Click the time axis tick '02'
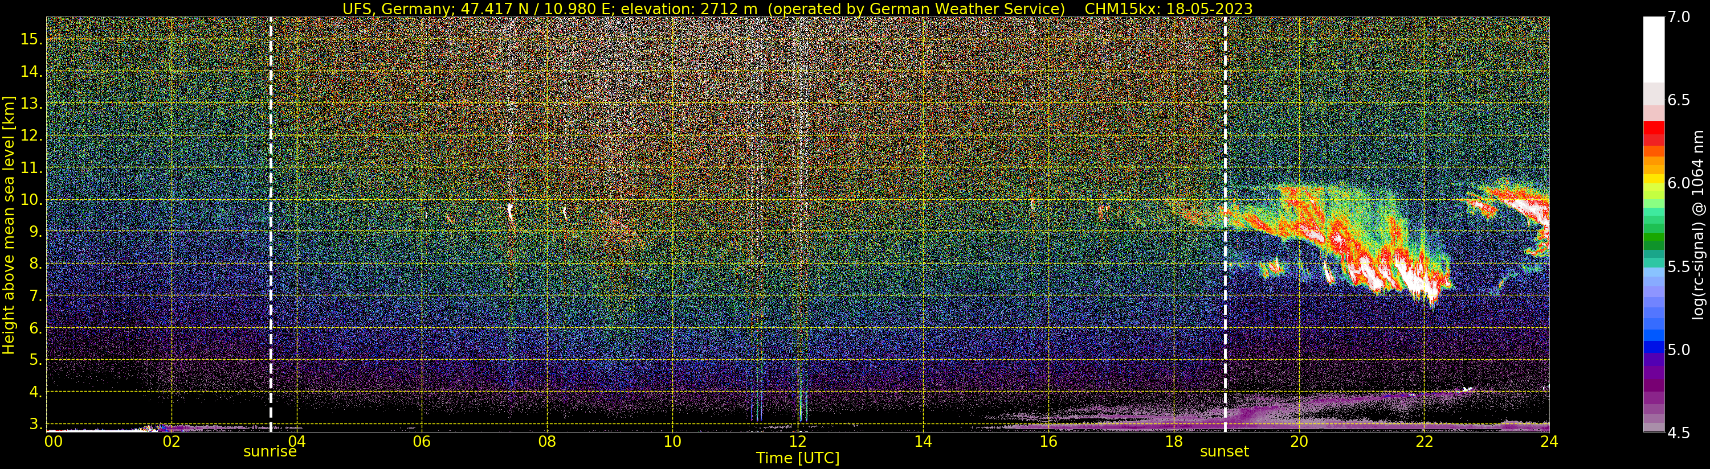The image size is (1710, 469). click(x=172, y=441)
